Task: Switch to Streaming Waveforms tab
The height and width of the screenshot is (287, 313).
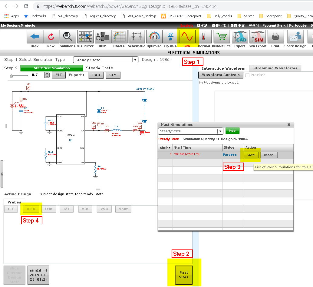Action: pos(275,68)
